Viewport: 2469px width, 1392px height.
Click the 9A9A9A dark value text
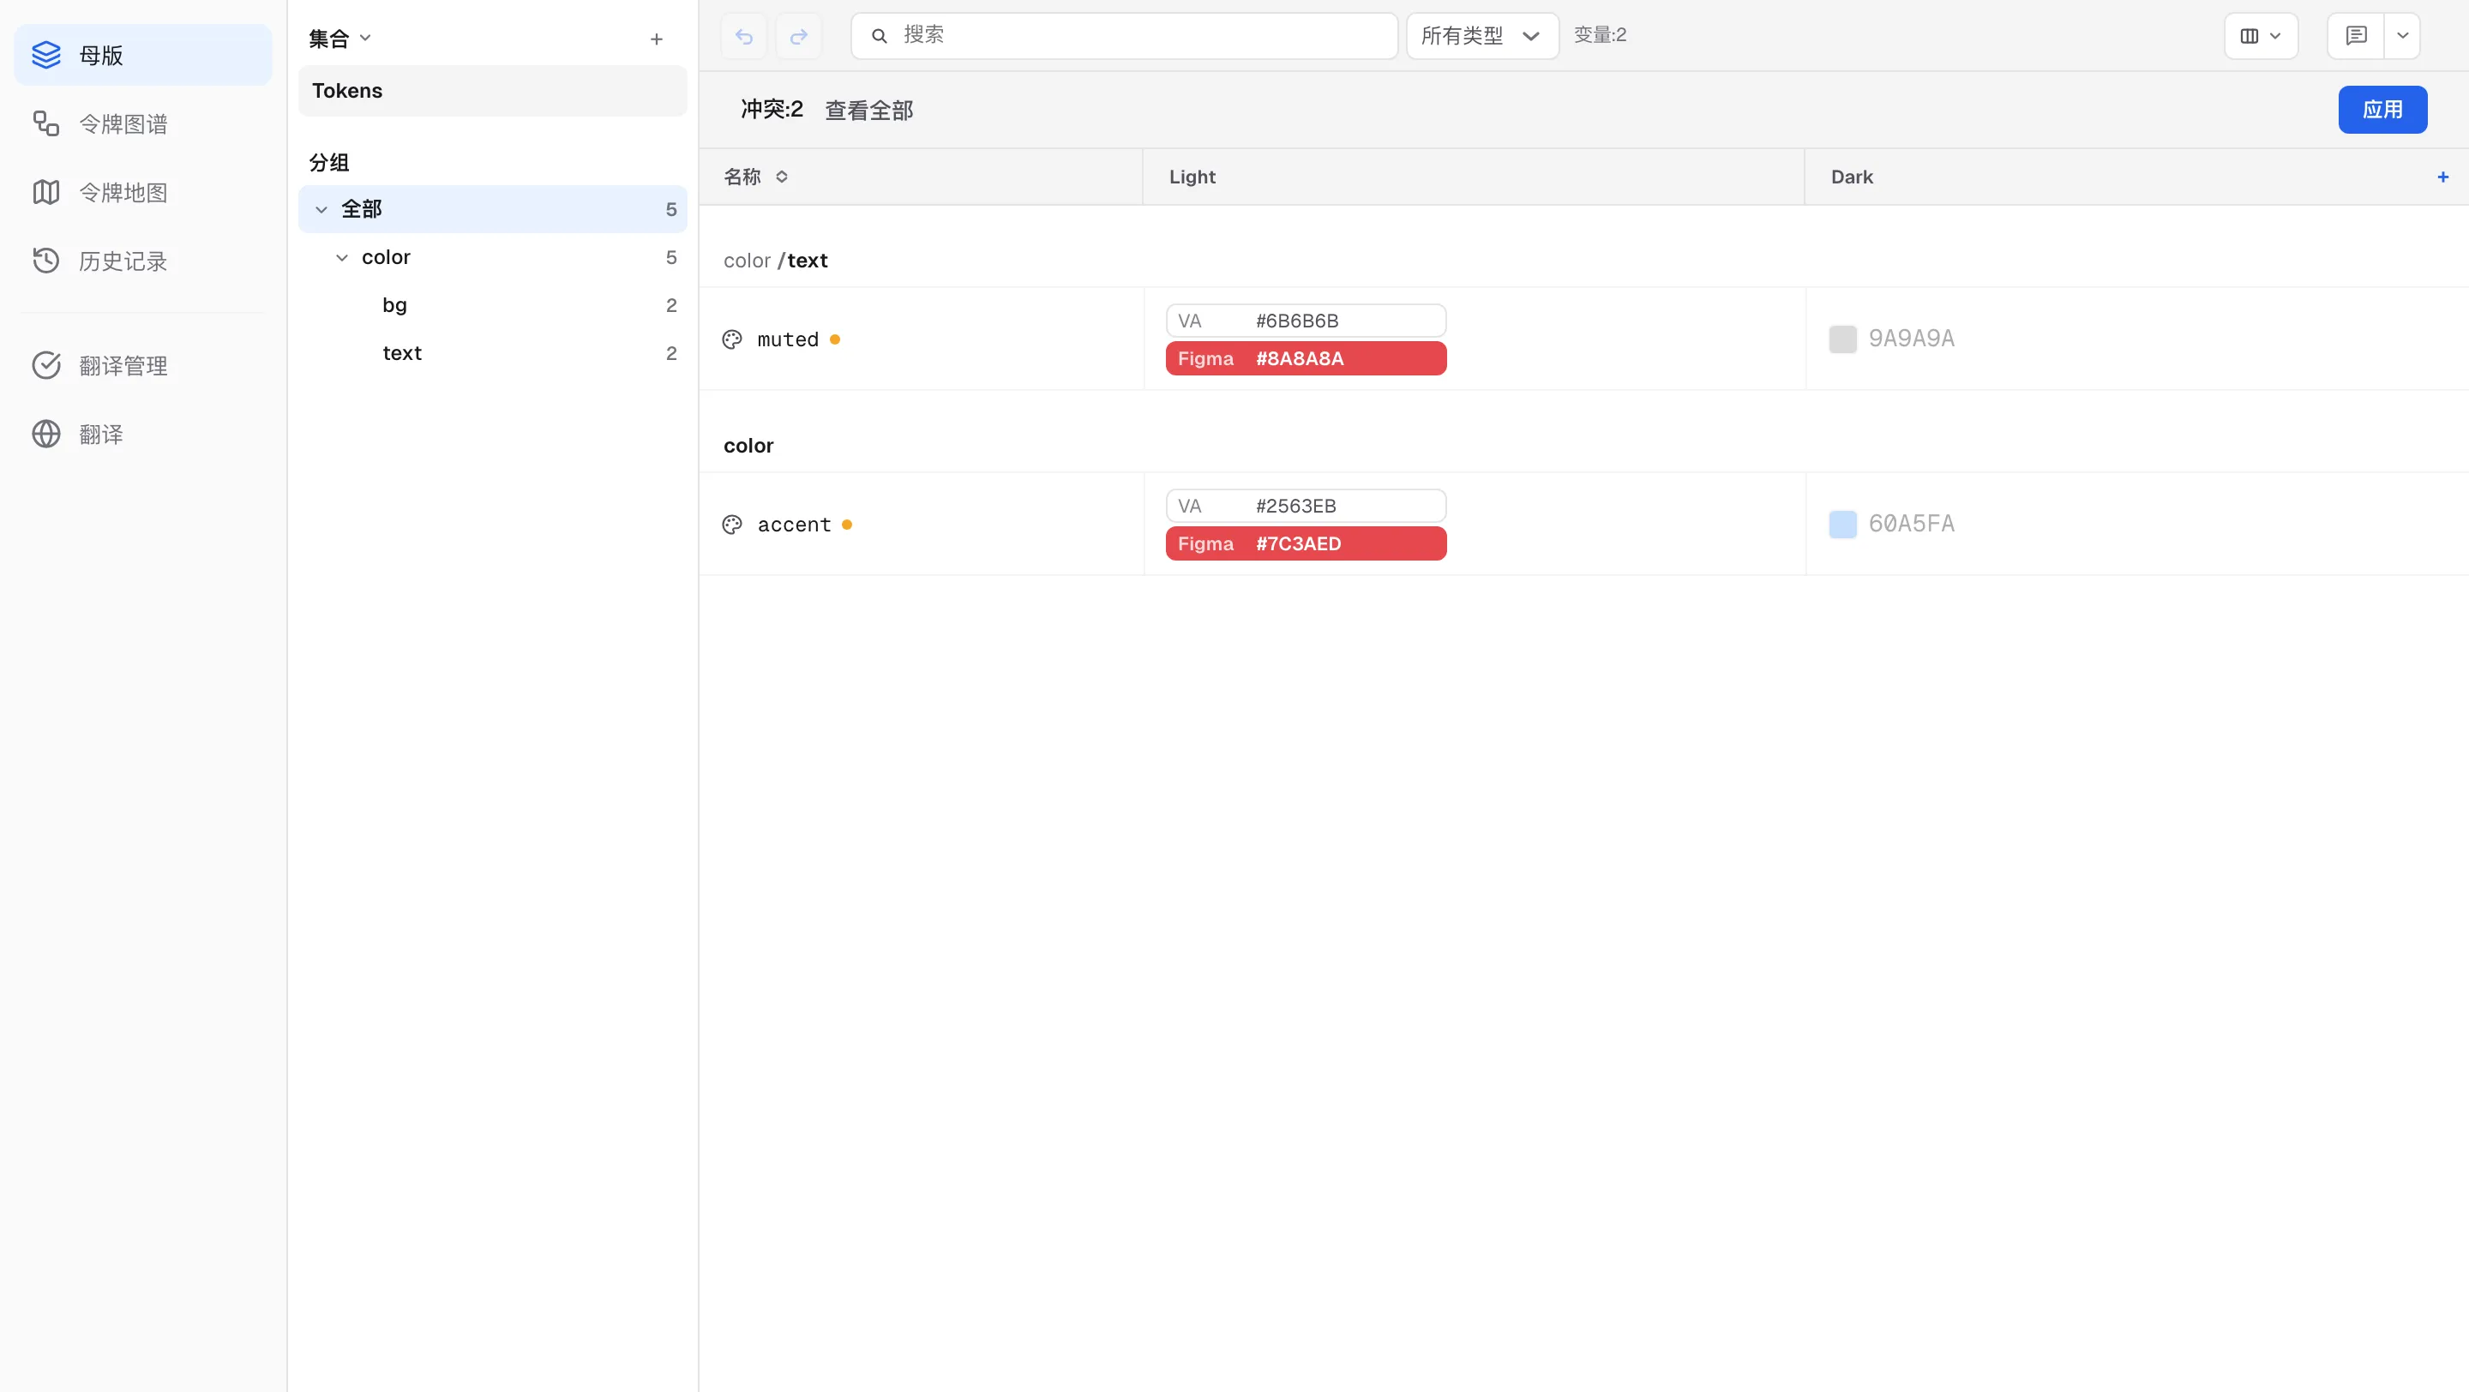pos(1911,339)
